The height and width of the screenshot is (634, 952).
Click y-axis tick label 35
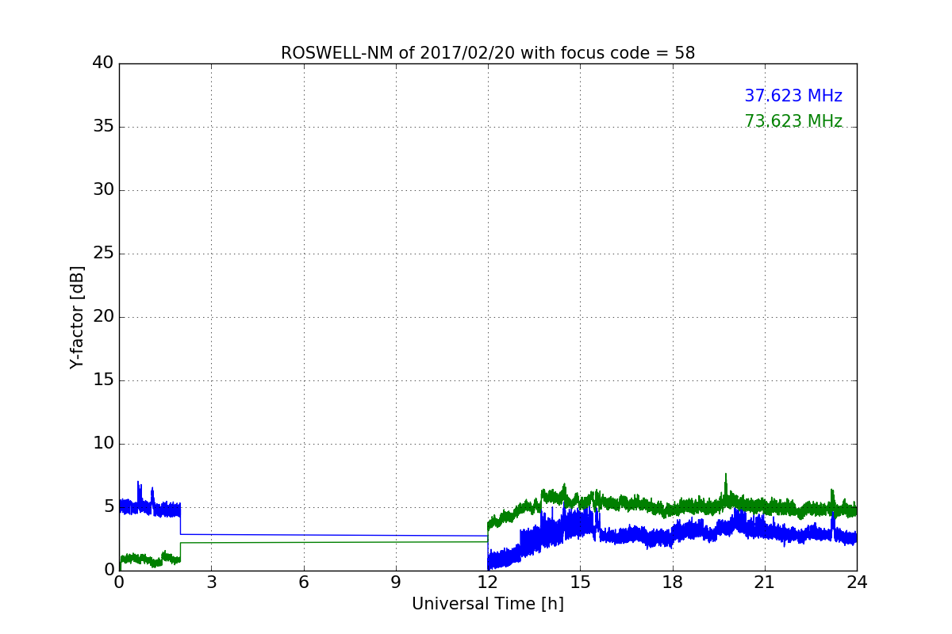tap(103, 127)
